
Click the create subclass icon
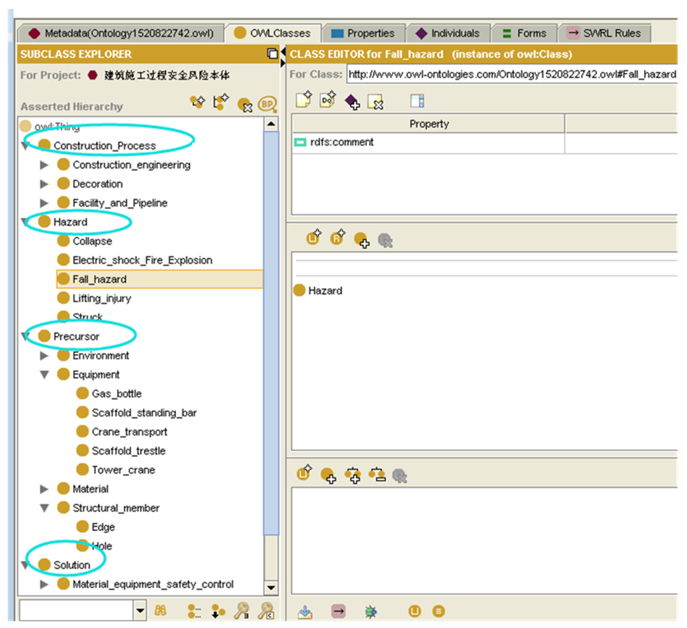click(x=198, y=102)
